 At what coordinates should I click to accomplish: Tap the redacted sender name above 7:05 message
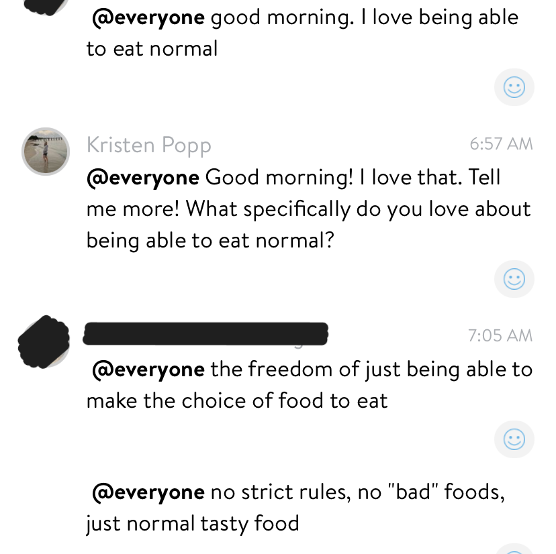coord(205,334)
